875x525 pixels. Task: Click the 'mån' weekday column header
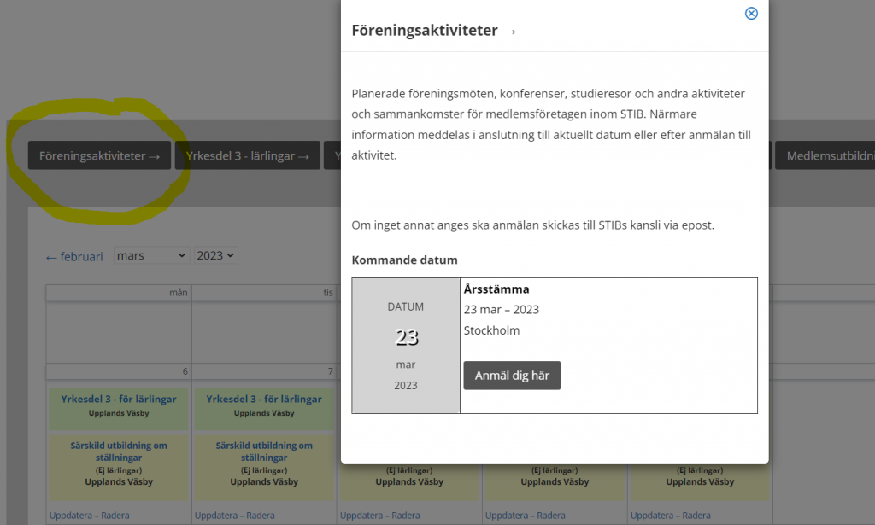(178, 293)
